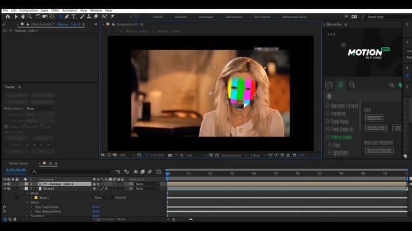Open parent dropdown of S3.mp4 layer
The width and height of the screenshot is (412, 231).
click(x=147, y=189)
